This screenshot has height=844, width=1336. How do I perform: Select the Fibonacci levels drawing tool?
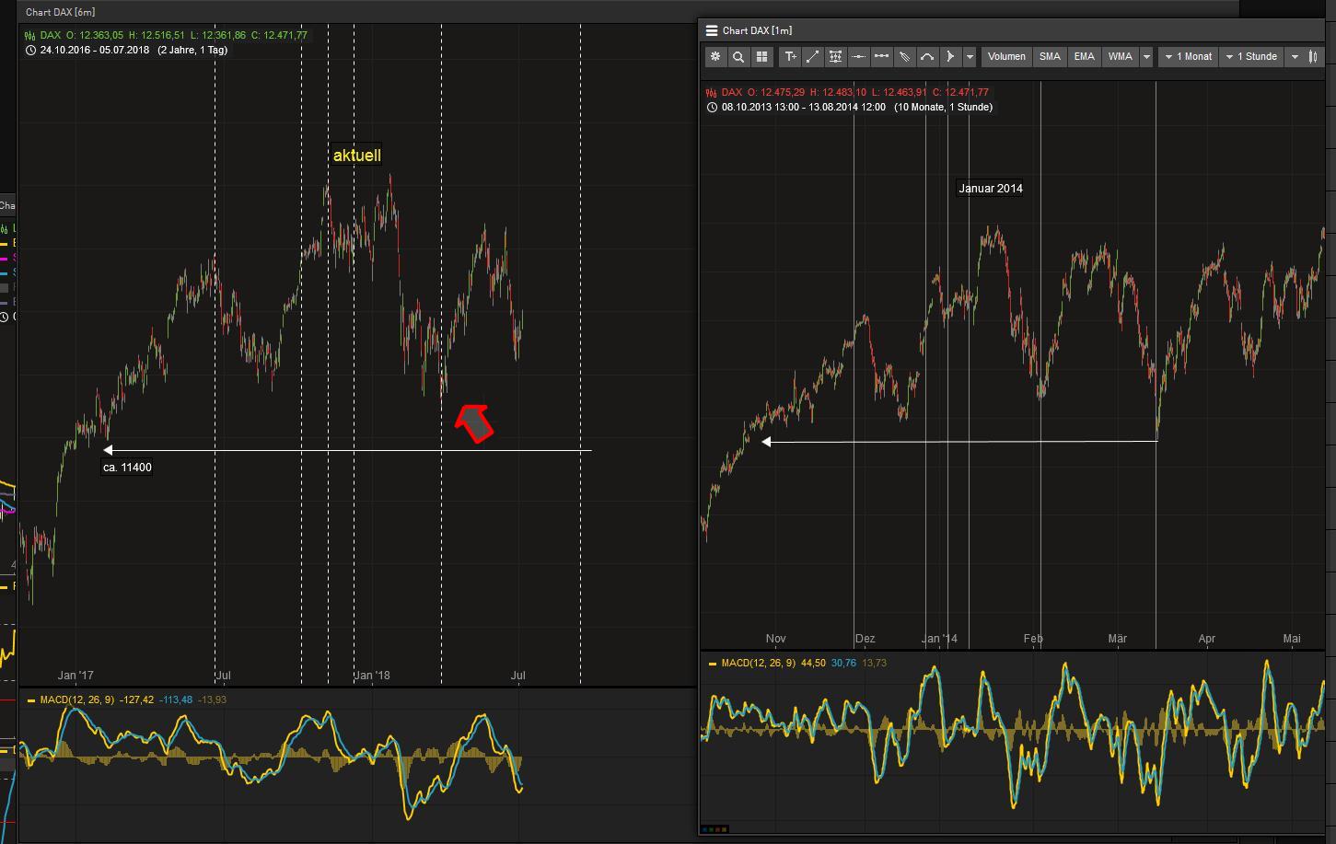[835, 57]
